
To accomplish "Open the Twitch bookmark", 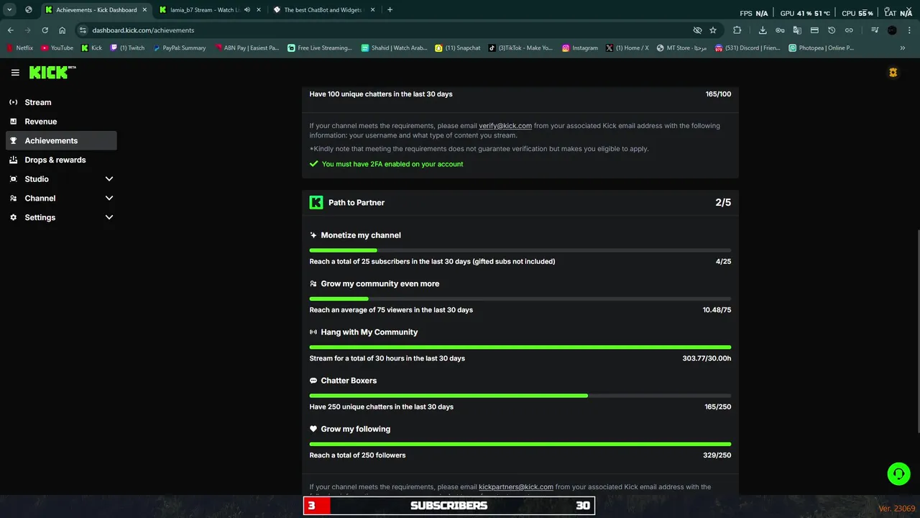I will (x=127, y=48).
